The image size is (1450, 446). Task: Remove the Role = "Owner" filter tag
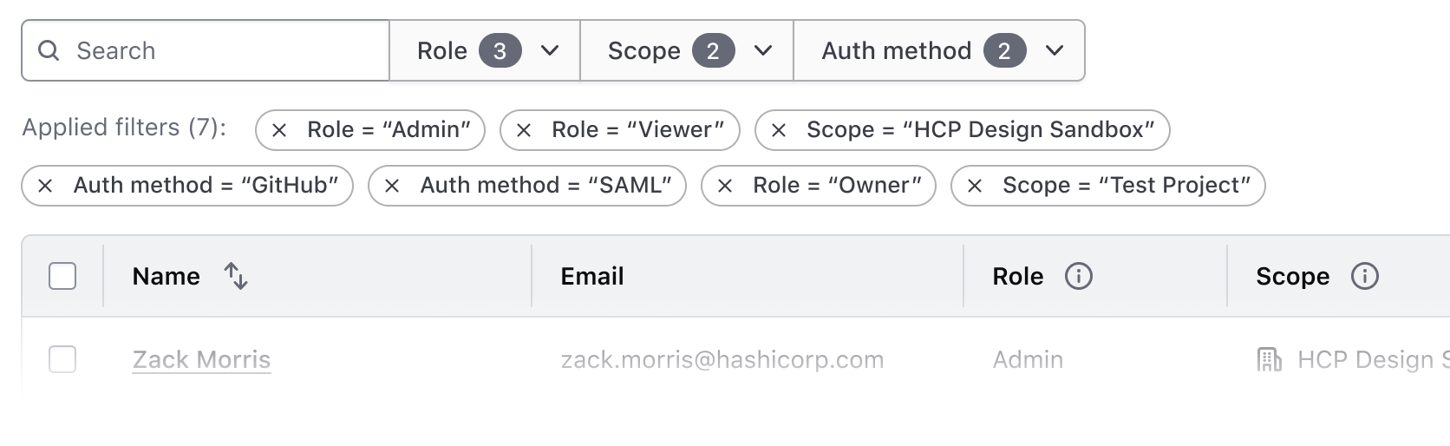pos(725,186)
